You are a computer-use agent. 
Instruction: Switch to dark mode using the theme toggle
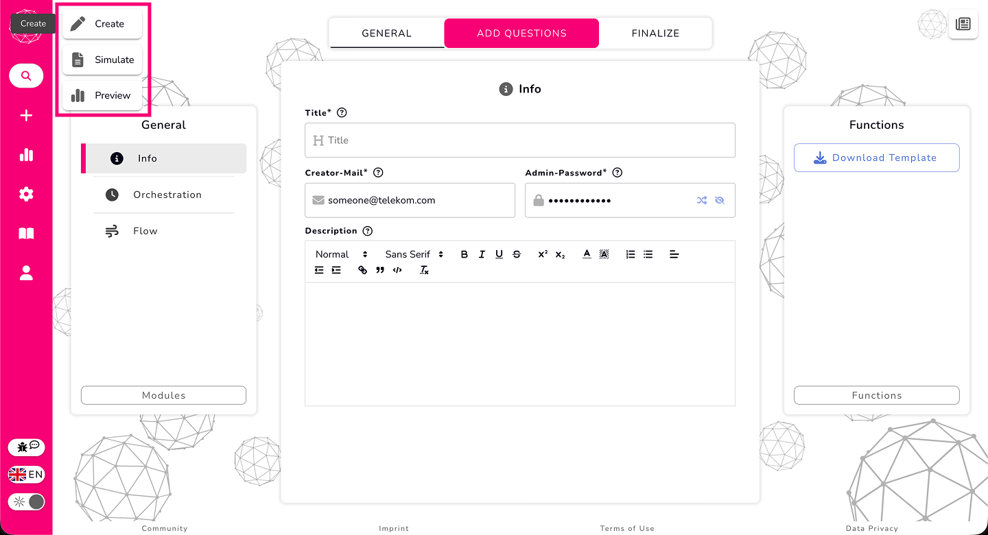26,501
